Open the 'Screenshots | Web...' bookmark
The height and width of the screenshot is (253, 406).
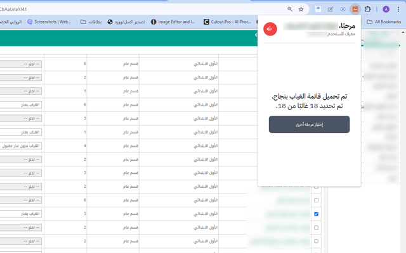tap(49, 22)
